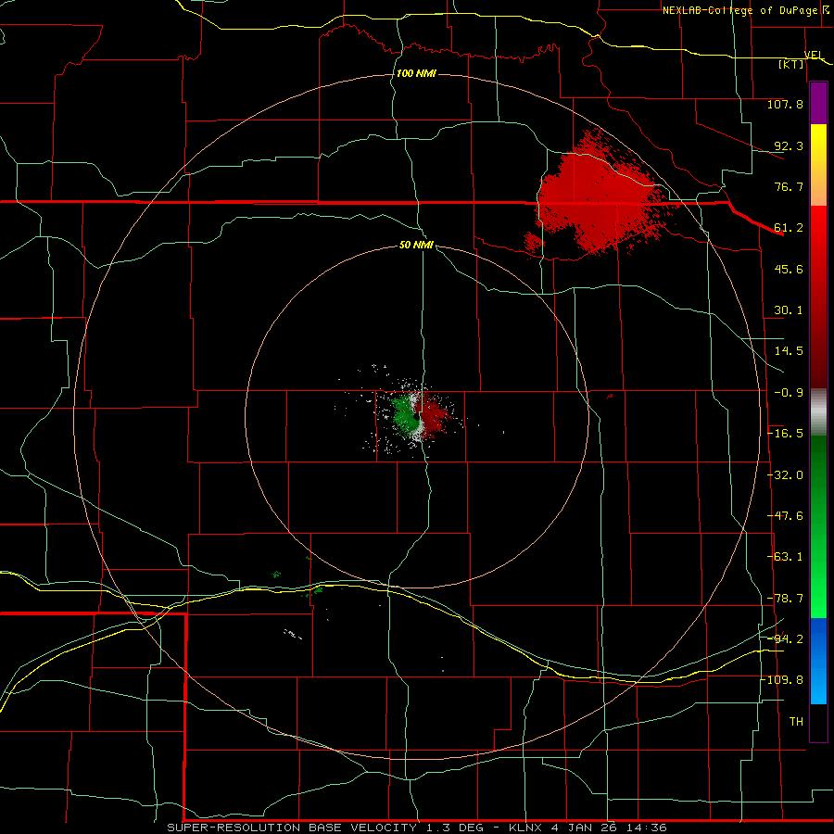Click the VEL legend title
This screenshot has width=834, height=834.
coord(814,55)
